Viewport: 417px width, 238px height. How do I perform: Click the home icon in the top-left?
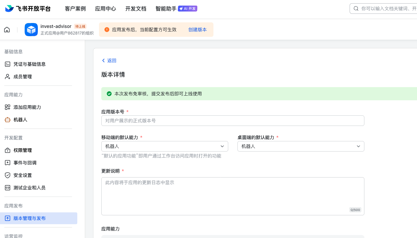[x=7, y=29]
